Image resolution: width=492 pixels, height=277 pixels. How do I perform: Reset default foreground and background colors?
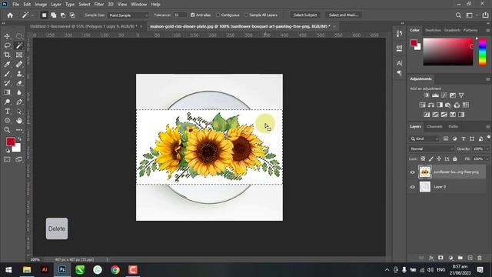[8, 151]
